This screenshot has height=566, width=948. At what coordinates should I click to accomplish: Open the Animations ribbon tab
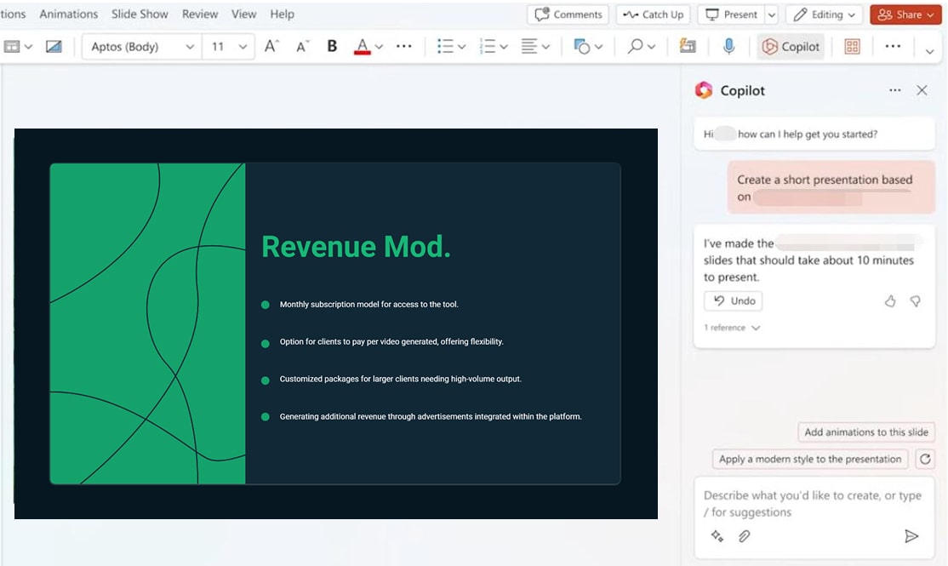[x=68, y=14]
